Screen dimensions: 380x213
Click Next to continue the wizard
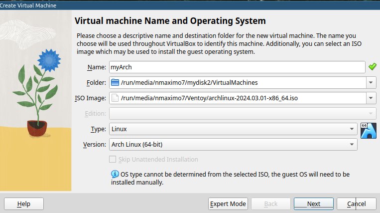point(313,204)
